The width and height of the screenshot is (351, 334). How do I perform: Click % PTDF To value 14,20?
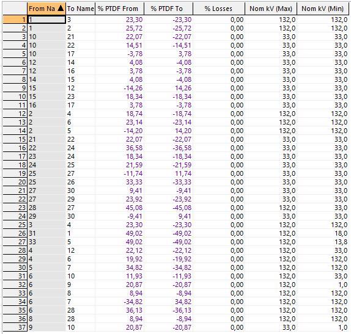[183, 131]
